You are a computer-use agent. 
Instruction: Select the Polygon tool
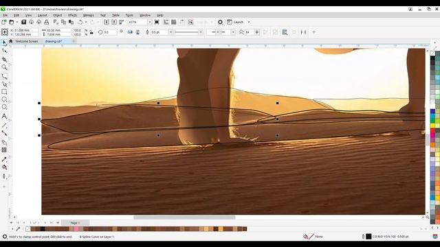click(x=4, y=107)
